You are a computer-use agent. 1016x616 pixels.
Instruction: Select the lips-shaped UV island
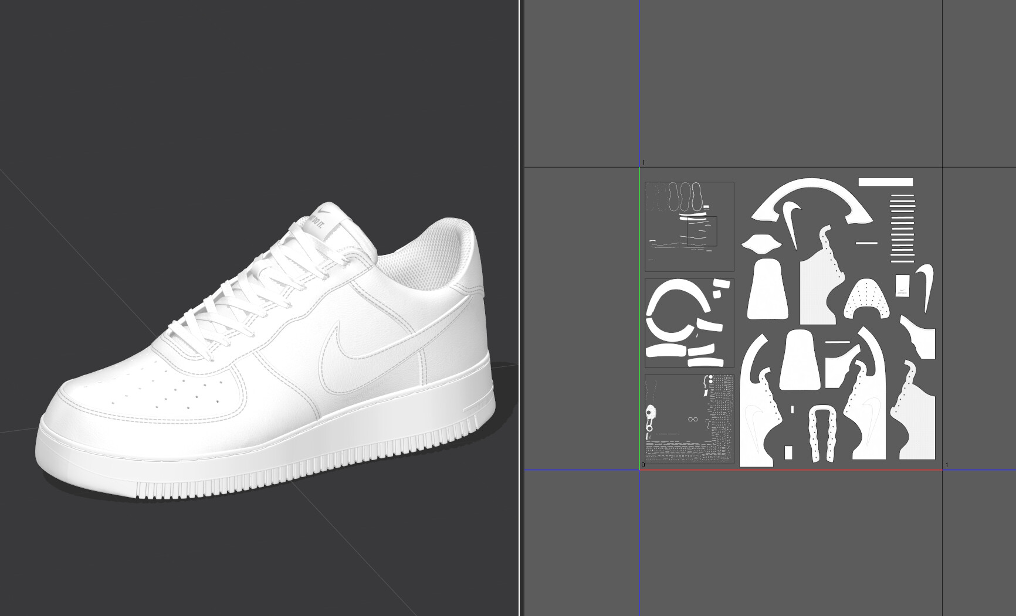[x=760, y=244]
